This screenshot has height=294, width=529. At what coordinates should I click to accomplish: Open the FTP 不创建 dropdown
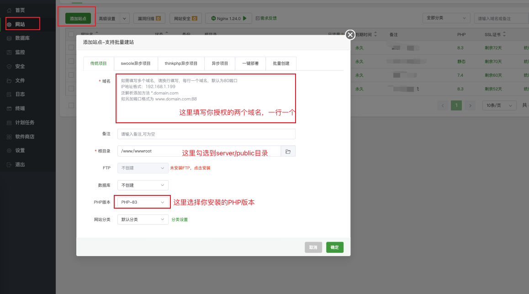[142, 168]
